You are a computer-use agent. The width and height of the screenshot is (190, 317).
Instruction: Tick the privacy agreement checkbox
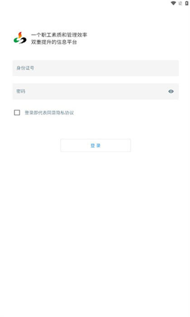pyautogui.click(x=17, y=113)
